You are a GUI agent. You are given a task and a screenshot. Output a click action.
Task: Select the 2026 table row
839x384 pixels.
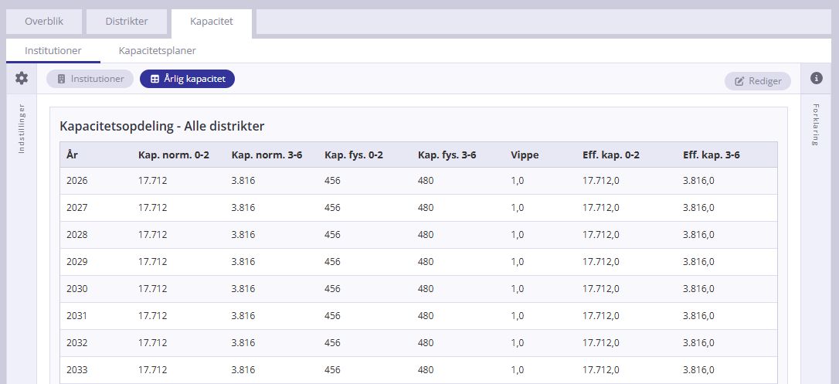[x=418, y=181]
